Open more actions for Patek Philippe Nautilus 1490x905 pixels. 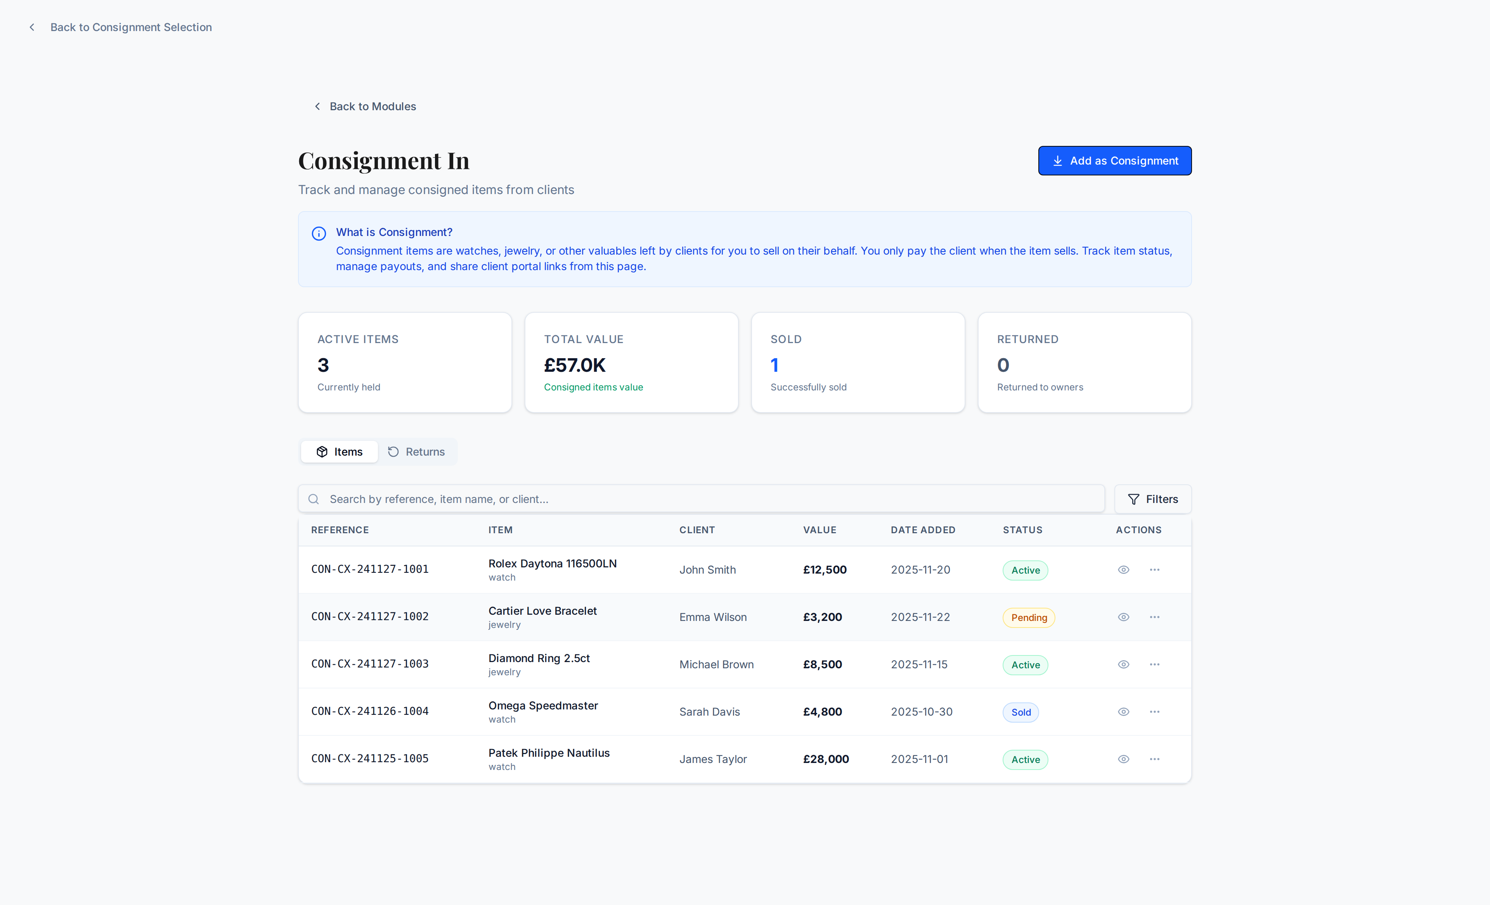[x=1154, y=759]
